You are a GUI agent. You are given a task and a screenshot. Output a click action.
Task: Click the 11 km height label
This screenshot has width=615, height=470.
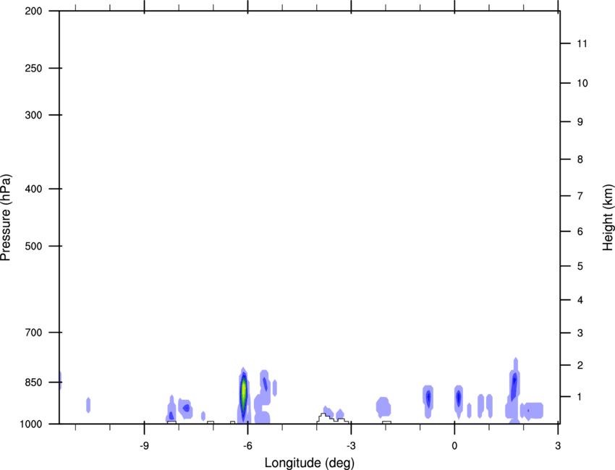582,43
